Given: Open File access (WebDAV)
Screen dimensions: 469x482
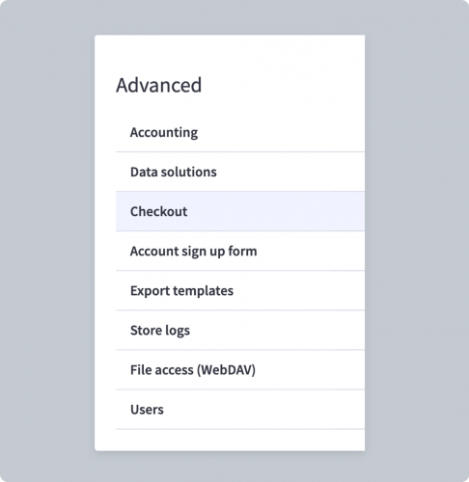Looking at the screenshot, I should pos(240,369).
